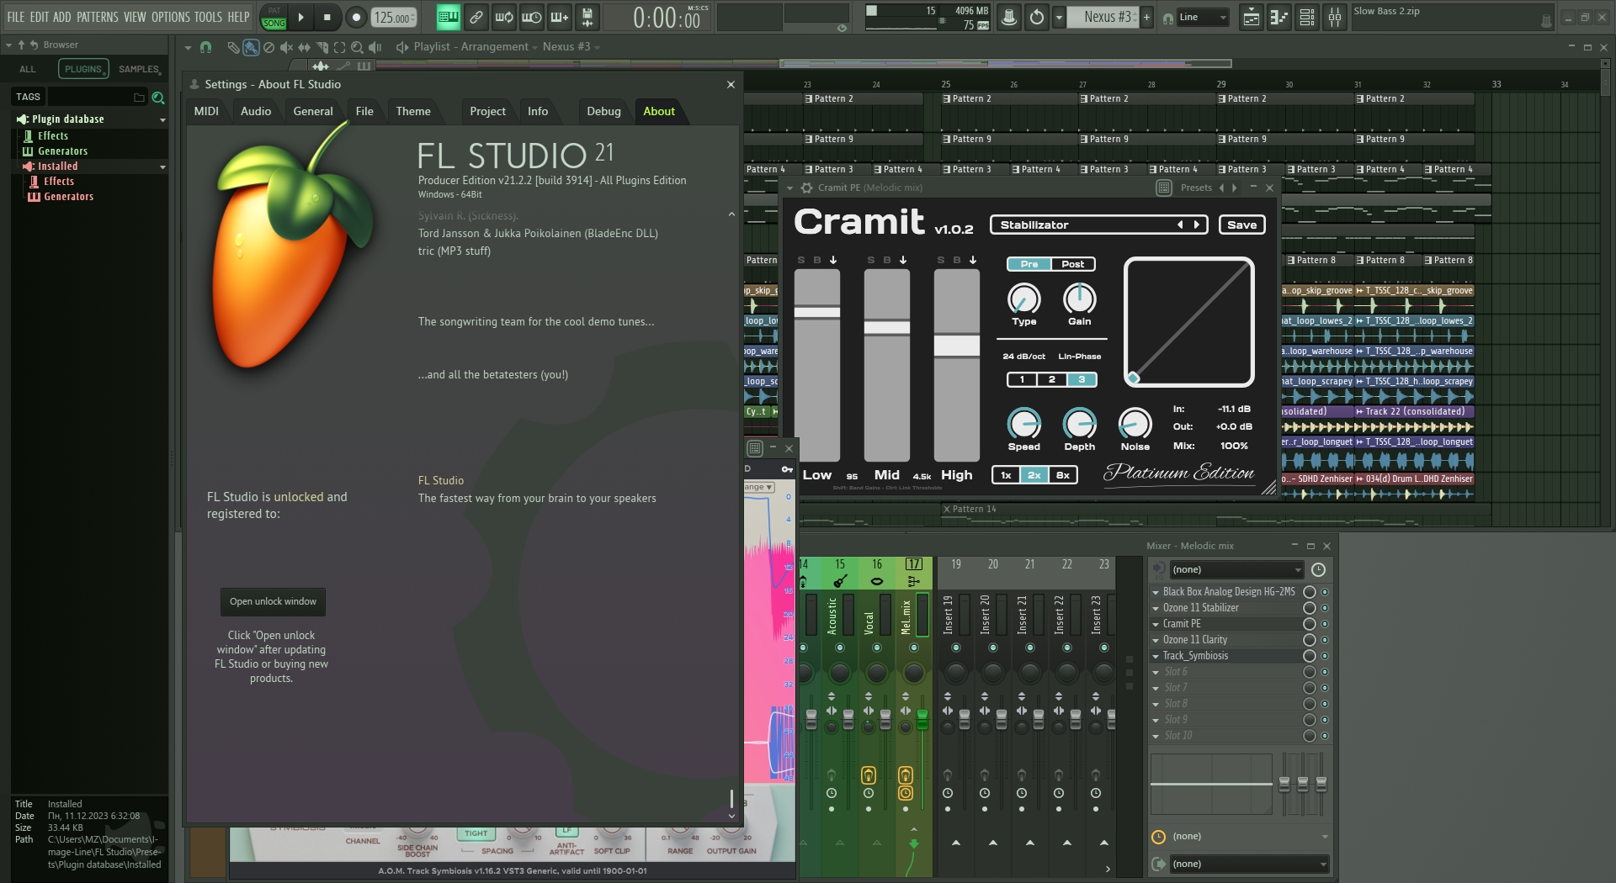Select Pre mode in Cramit
The image size is (1616, 883).
(x=1029, y=264)
